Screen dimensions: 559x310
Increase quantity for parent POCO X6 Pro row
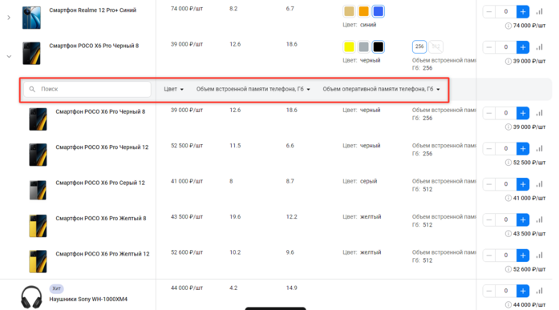click(x=523, y=47)
